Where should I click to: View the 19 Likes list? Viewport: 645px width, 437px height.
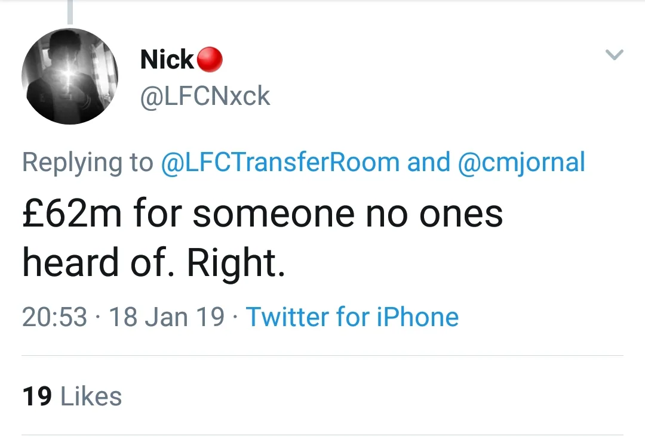[x=72, y=396]
